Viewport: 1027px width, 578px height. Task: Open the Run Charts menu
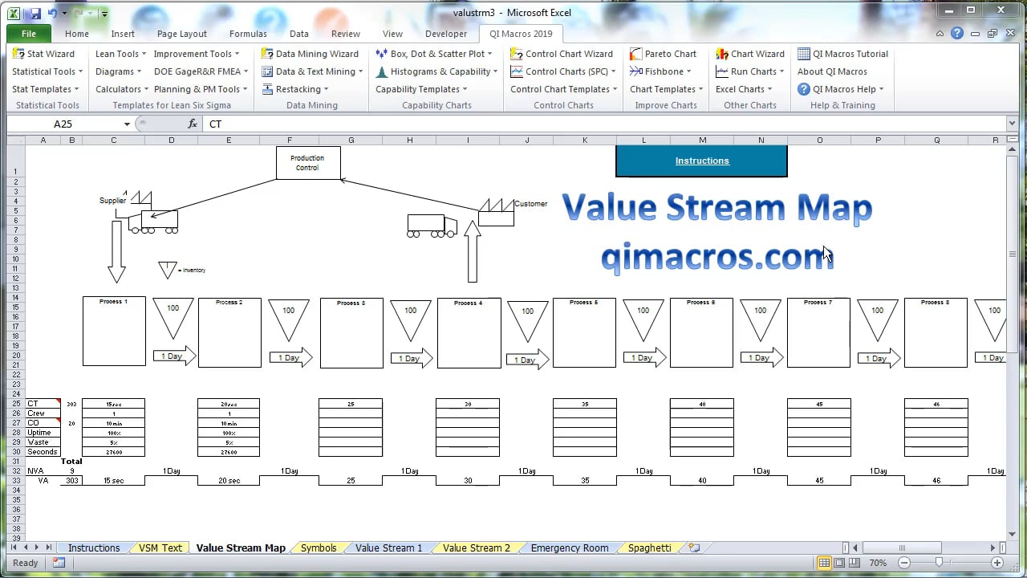click(x=751, y=71)
